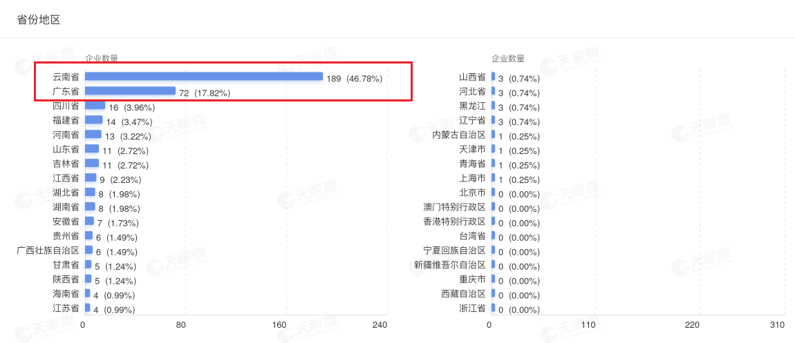Screen dimensions: 795x343
Task: Click the 云南省 bar in the chart
Action: [x=203, y=77]
